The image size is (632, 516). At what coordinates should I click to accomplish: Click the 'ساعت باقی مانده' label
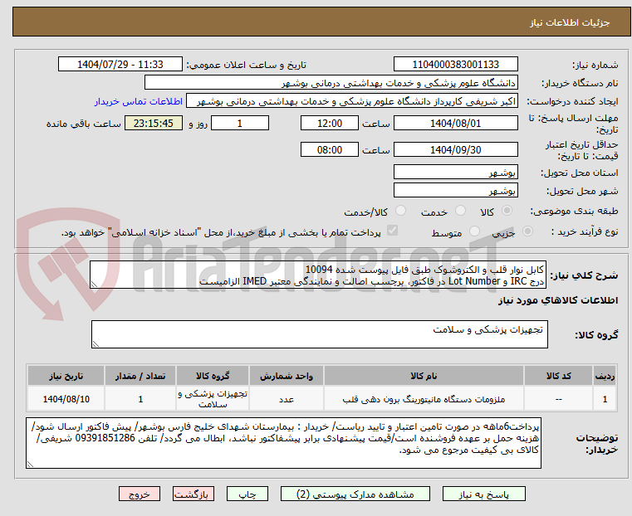(x=83, y=124)
